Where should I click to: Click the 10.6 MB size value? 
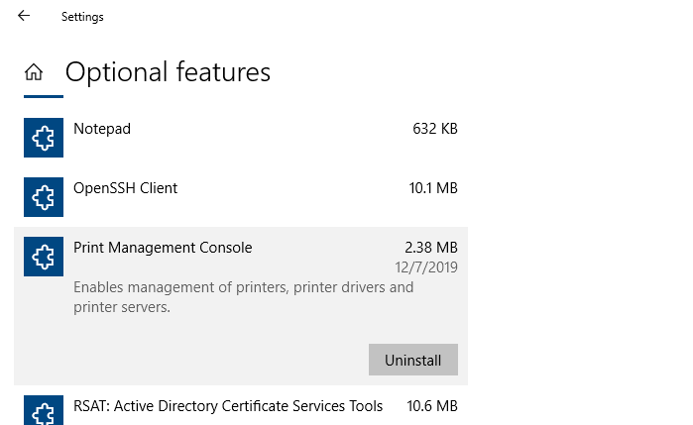pos(432,406)
